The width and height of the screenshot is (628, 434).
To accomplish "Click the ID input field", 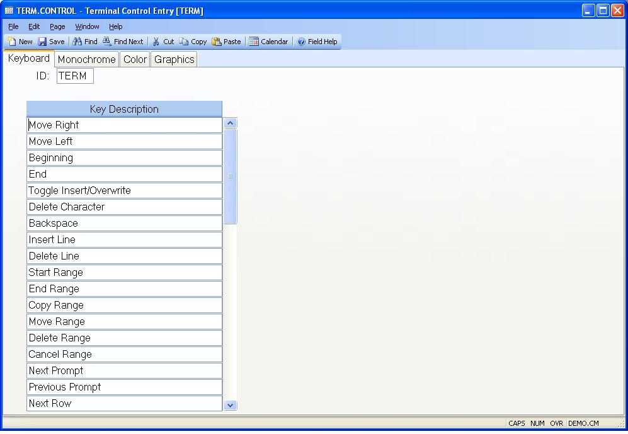I will (x=75, y=76).
